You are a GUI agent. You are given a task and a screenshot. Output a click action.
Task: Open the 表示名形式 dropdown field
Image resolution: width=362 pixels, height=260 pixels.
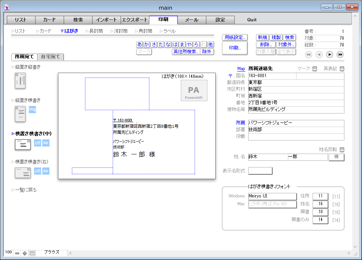coord(260,171)
